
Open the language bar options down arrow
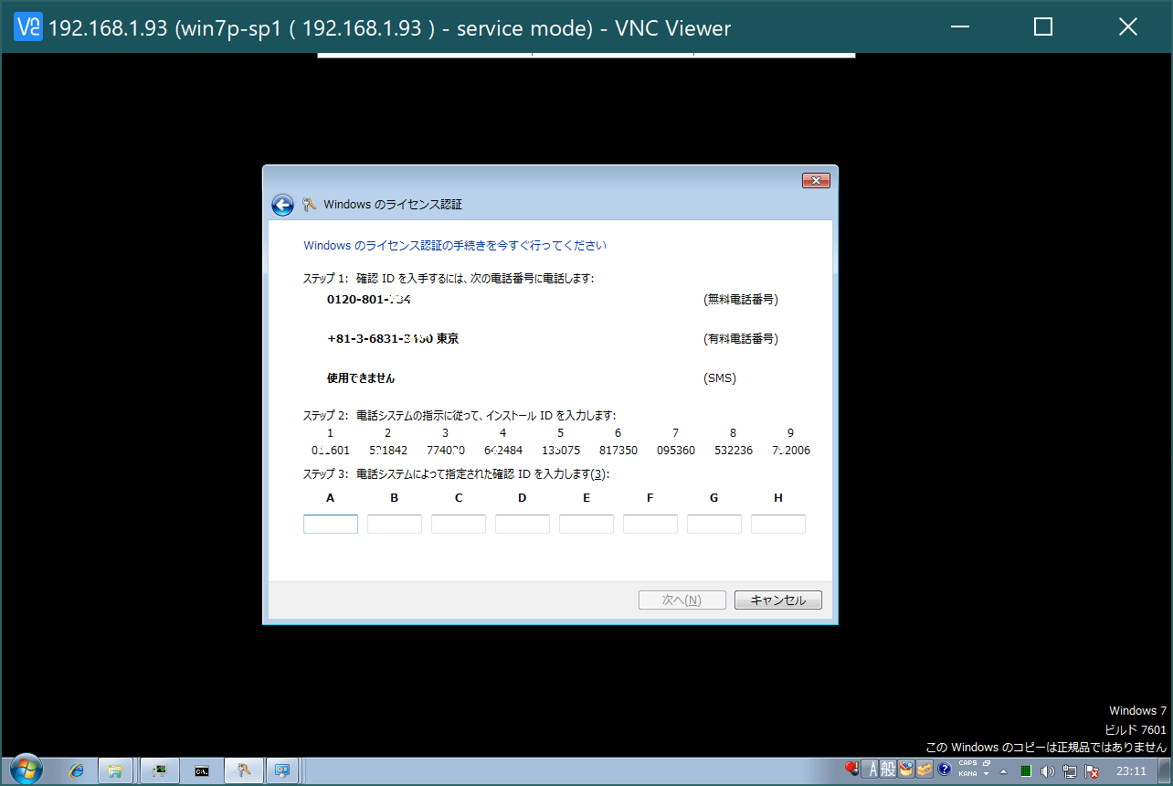pyautogui.click(x=987, y=774)
